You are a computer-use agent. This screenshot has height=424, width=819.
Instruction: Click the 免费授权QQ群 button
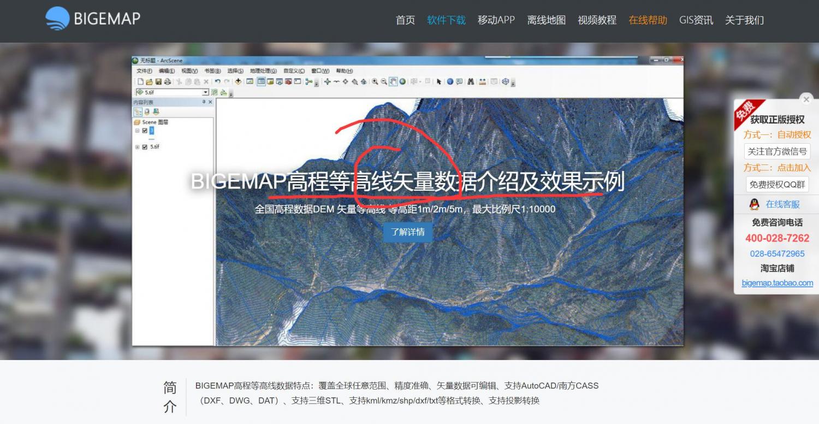click(x=777, y=184)
